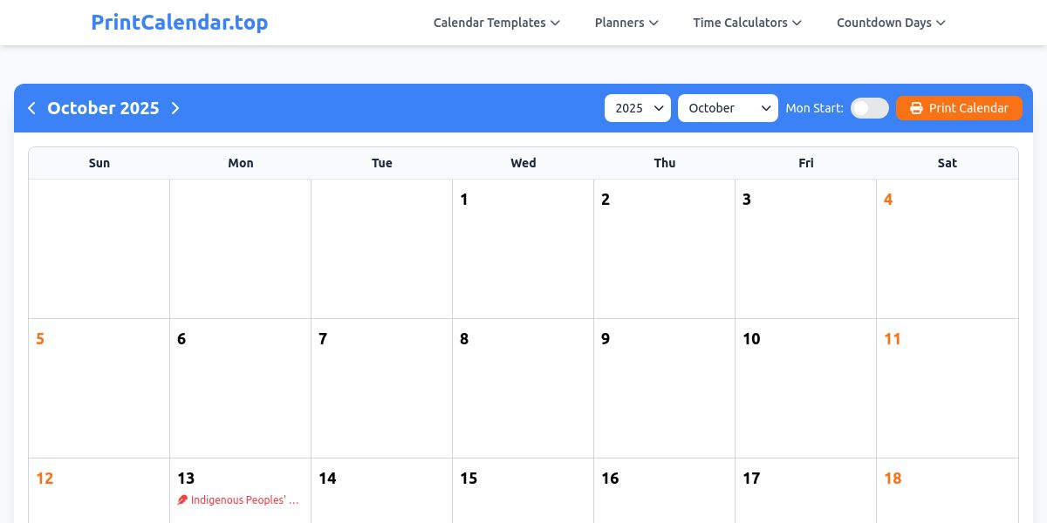Toggle the Mon Start switch
1047x523 pixels.
[x=870, y=108]
